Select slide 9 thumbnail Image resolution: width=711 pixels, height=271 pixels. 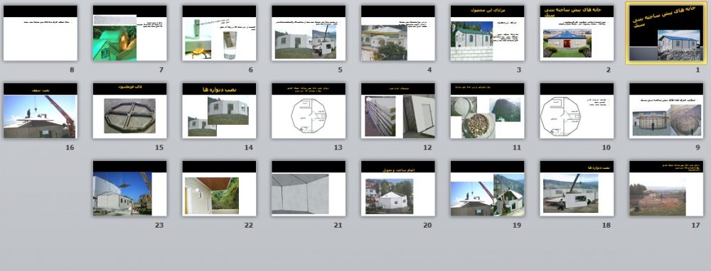pyautogui.click(x=666, y=111)
